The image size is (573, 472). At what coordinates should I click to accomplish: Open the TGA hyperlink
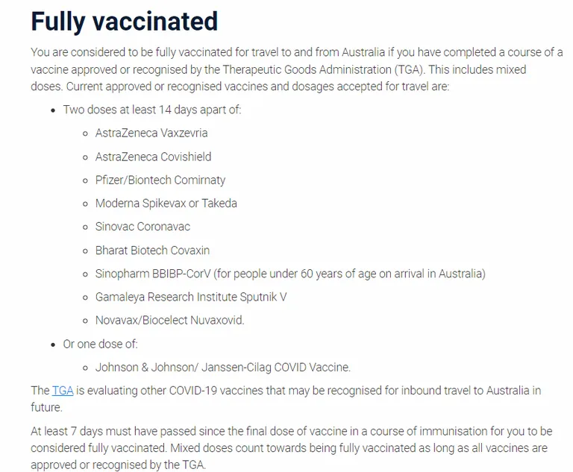(x=63, y=391)
